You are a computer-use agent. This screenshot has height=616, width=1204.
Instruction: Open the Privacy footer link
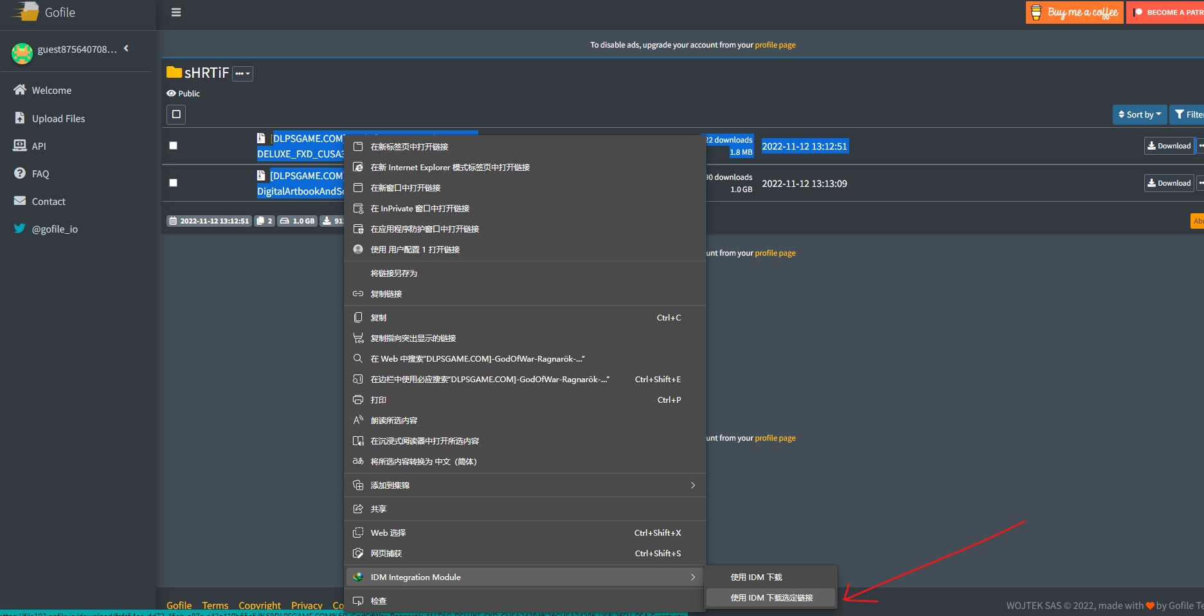pos(307,606)
